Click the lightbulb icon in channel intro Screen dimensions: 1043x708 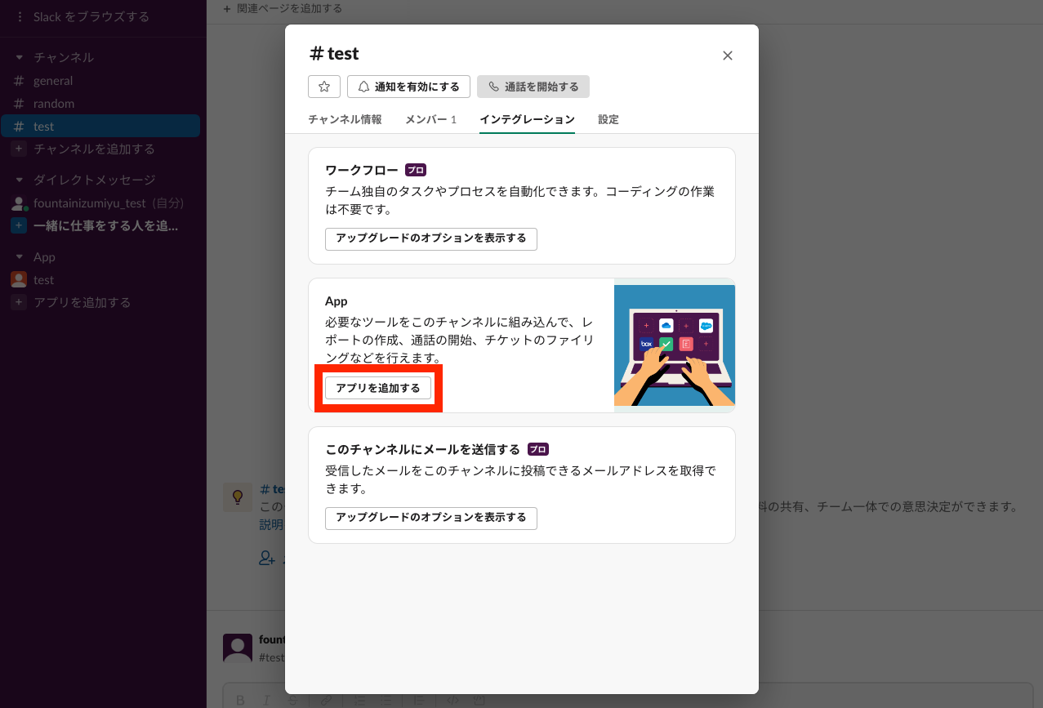tap(238, 496)
